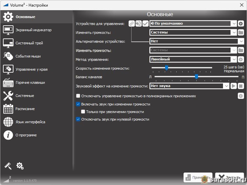Click the Звуковой эффект на изменение громкости label

(x=112, y=86)
